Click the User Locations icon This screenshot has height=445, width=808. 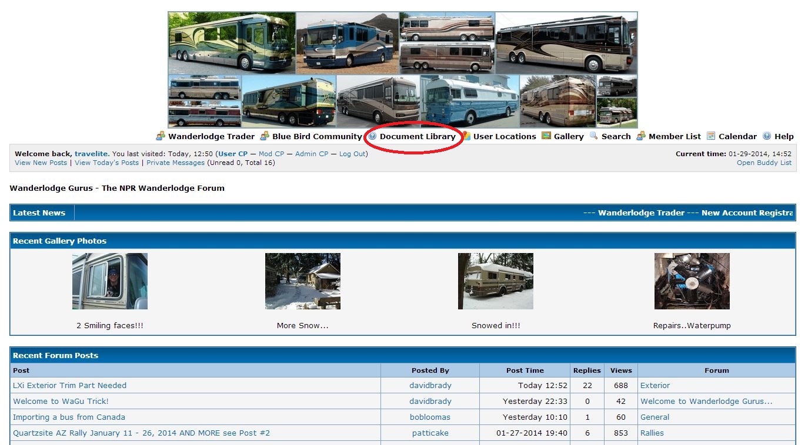[x=466, y=136]
